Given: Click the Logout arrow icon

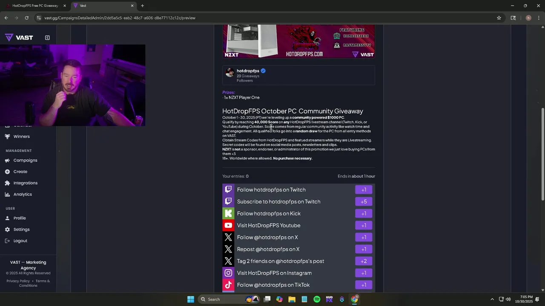Looking at the screenshot, I should point(7,241).
